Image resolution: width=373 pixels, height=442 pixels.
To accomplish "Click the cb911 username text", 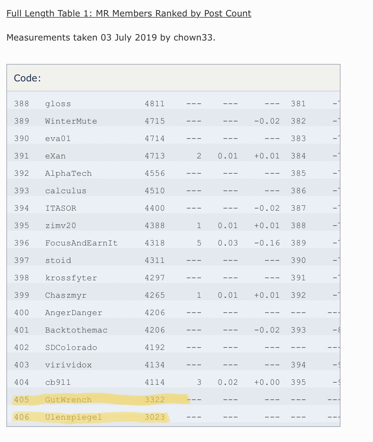I will pos(58,382).
